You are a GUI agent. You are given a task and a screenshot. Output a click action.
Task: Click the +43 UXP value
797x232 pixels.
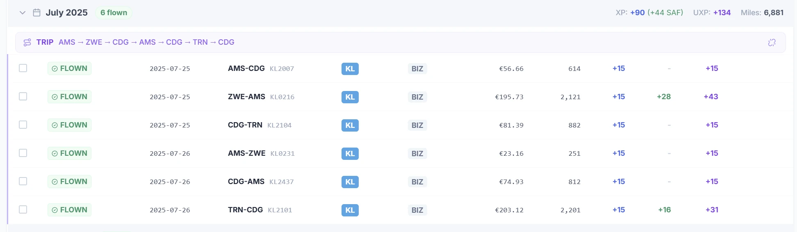coord(711,97)
